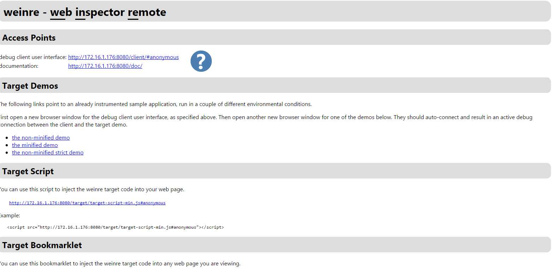The width and height of the screenshot is (552, 270).
Task: Click the Target Bookmarklet heading
Action: click(x=42, y=245)
